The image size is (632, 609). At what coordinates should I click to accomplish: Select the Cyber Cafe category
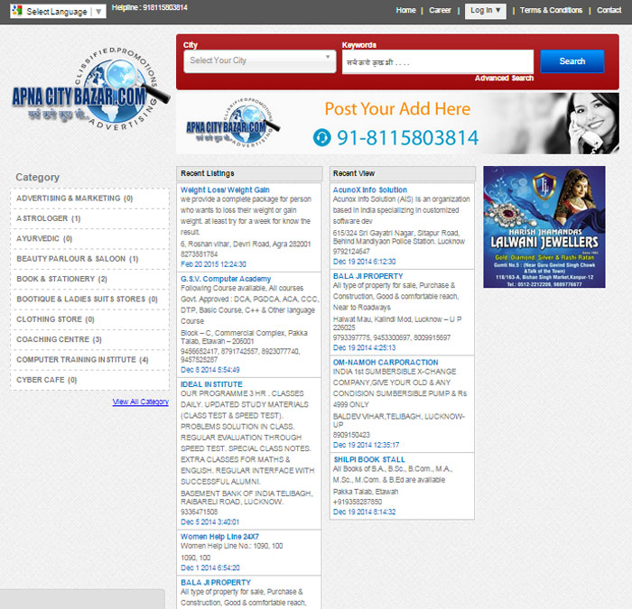(46, 380)
